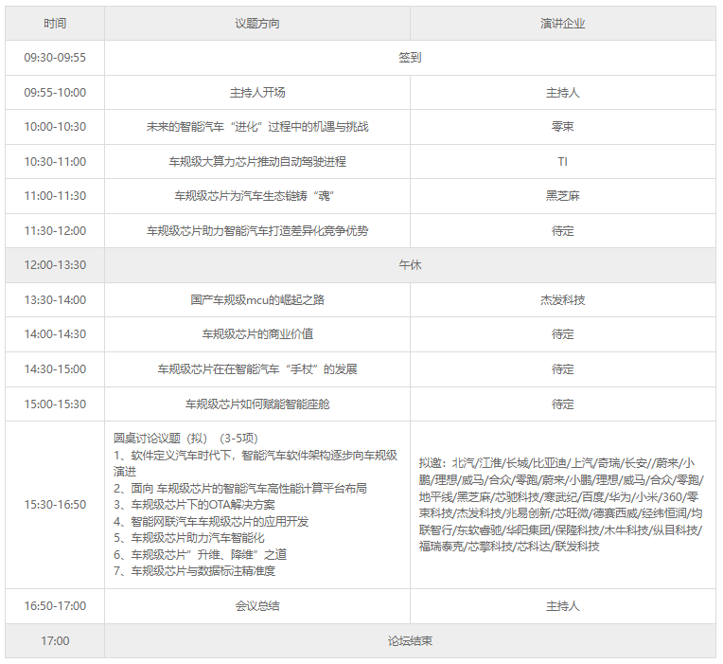Click the TI speaker cell
723x664 pixels.
coord(563,162)
